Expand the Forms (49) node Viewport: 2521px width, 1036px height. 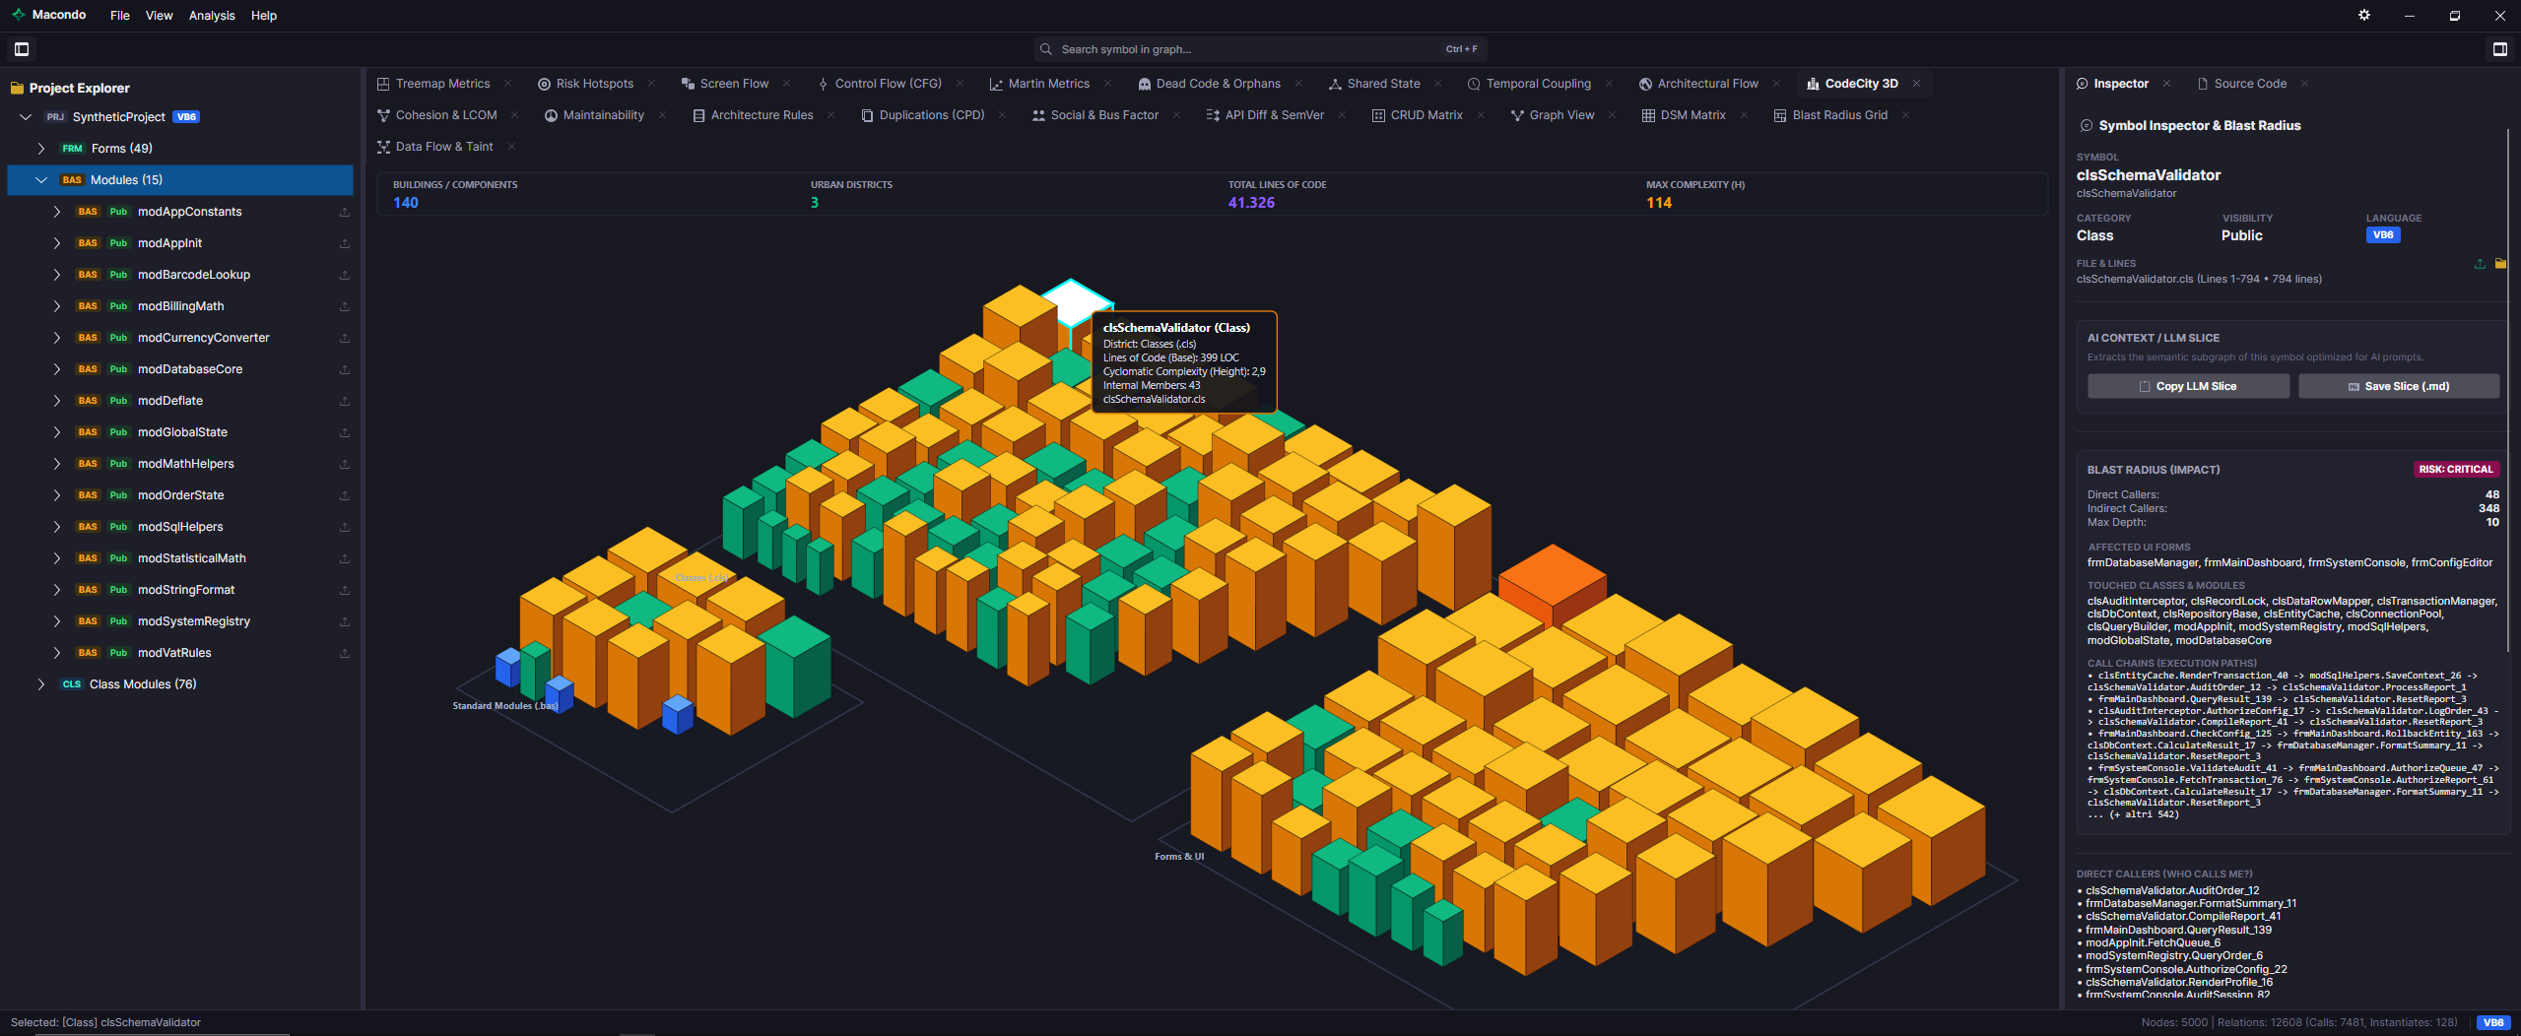coord(41,149)
